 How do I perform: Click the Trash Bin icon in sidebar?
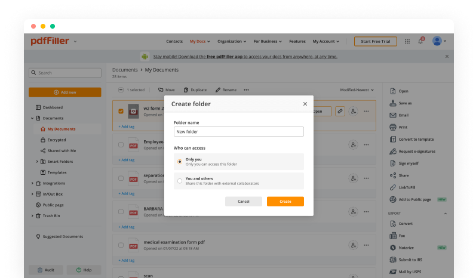(x=38, y=215)
